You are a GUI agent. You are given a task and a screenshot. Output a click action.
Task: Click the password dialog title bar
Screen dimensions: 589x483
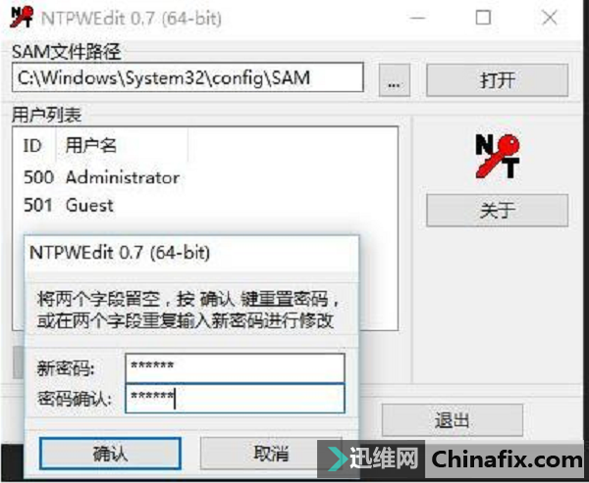(191, 253)
